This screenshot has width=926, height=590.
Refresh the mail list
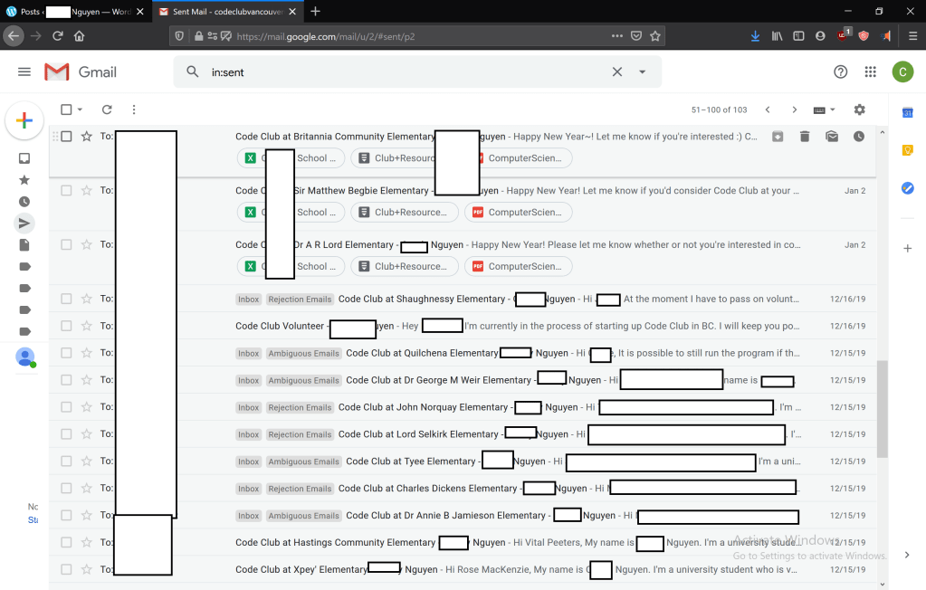[107, 109]
